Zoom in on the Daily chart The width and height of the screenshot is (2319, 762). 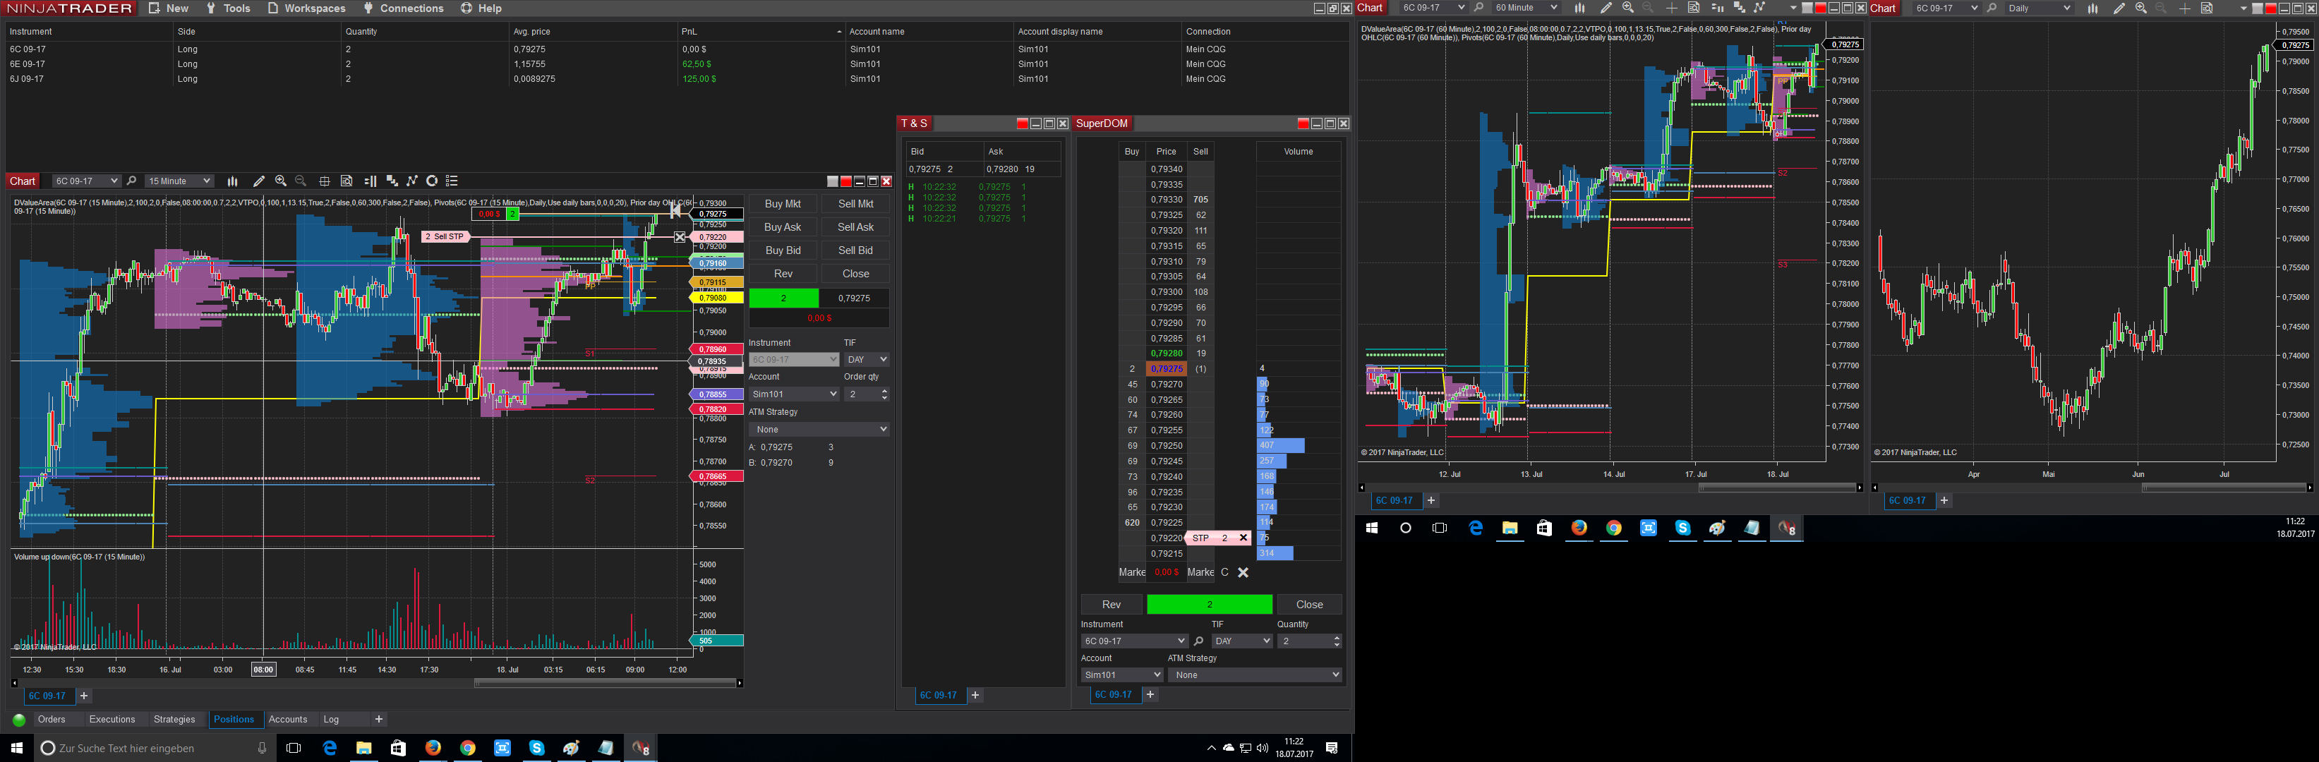[x=2140, y=8]
